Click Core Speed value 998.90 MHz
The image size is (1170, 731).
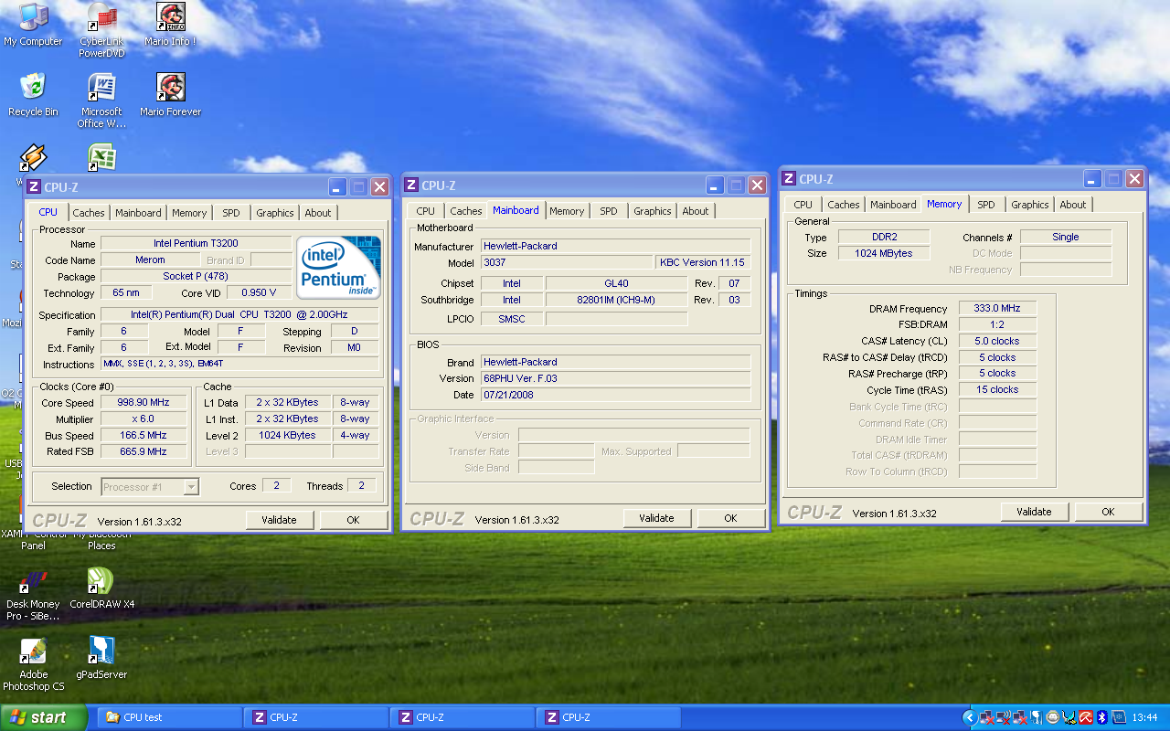(144, 403)
